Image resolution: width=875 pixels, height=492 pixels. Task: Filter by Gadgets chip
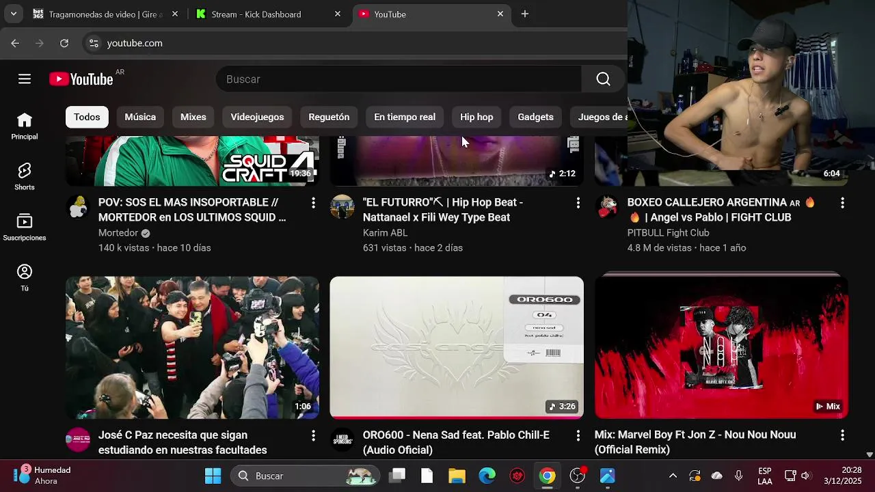pyautogui.click(x=535, y=117)
